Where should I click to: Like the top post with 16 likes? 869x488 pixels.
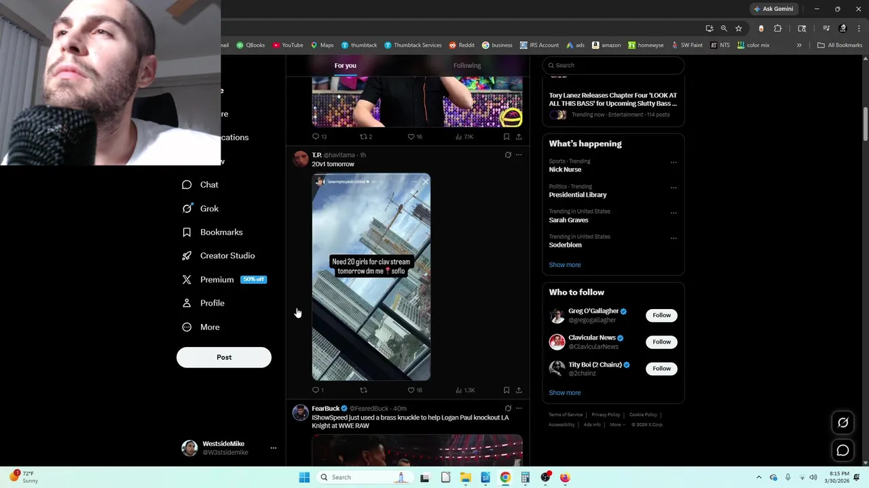click(414, 136)
